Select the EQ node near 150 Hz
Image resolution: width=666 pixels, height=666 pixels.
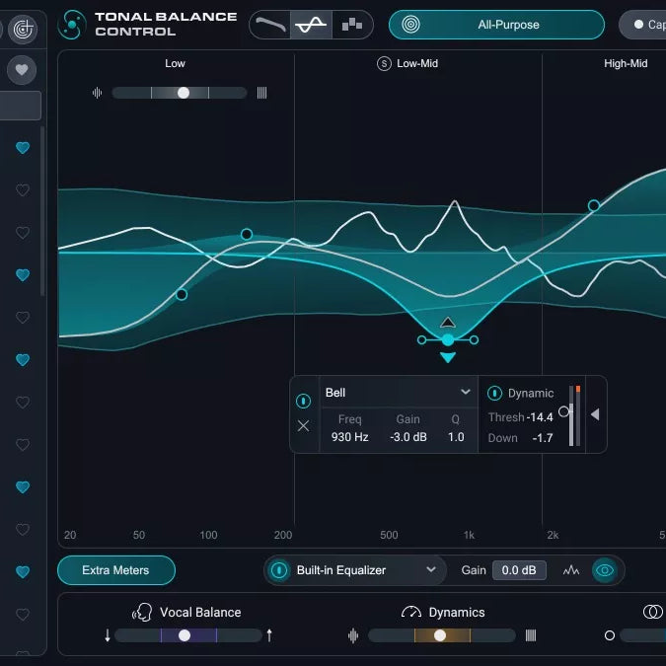(247, 234)
